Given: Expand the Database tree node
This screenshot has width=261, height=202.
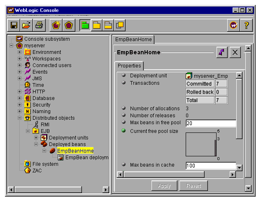Looking at the screenshot, I should [19, 98].
